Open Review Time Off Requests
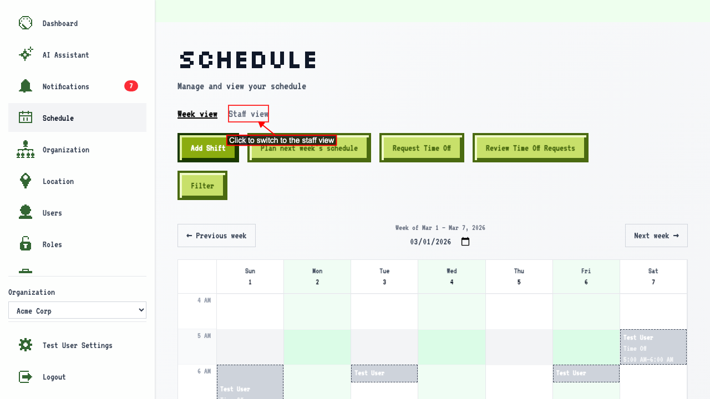Viewport: 710px width, 399px height. point(530,148)
